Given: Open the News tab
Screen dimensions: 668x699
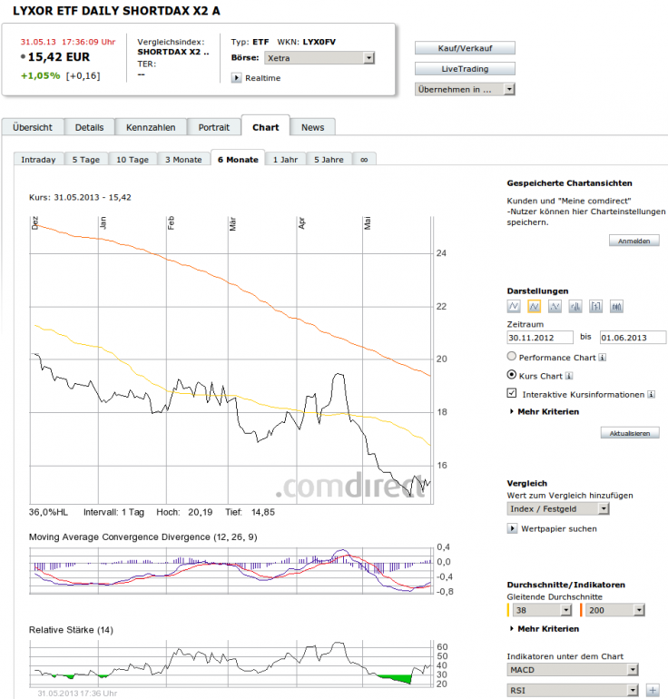Looking at the screenshot, I should coord(312,127).
